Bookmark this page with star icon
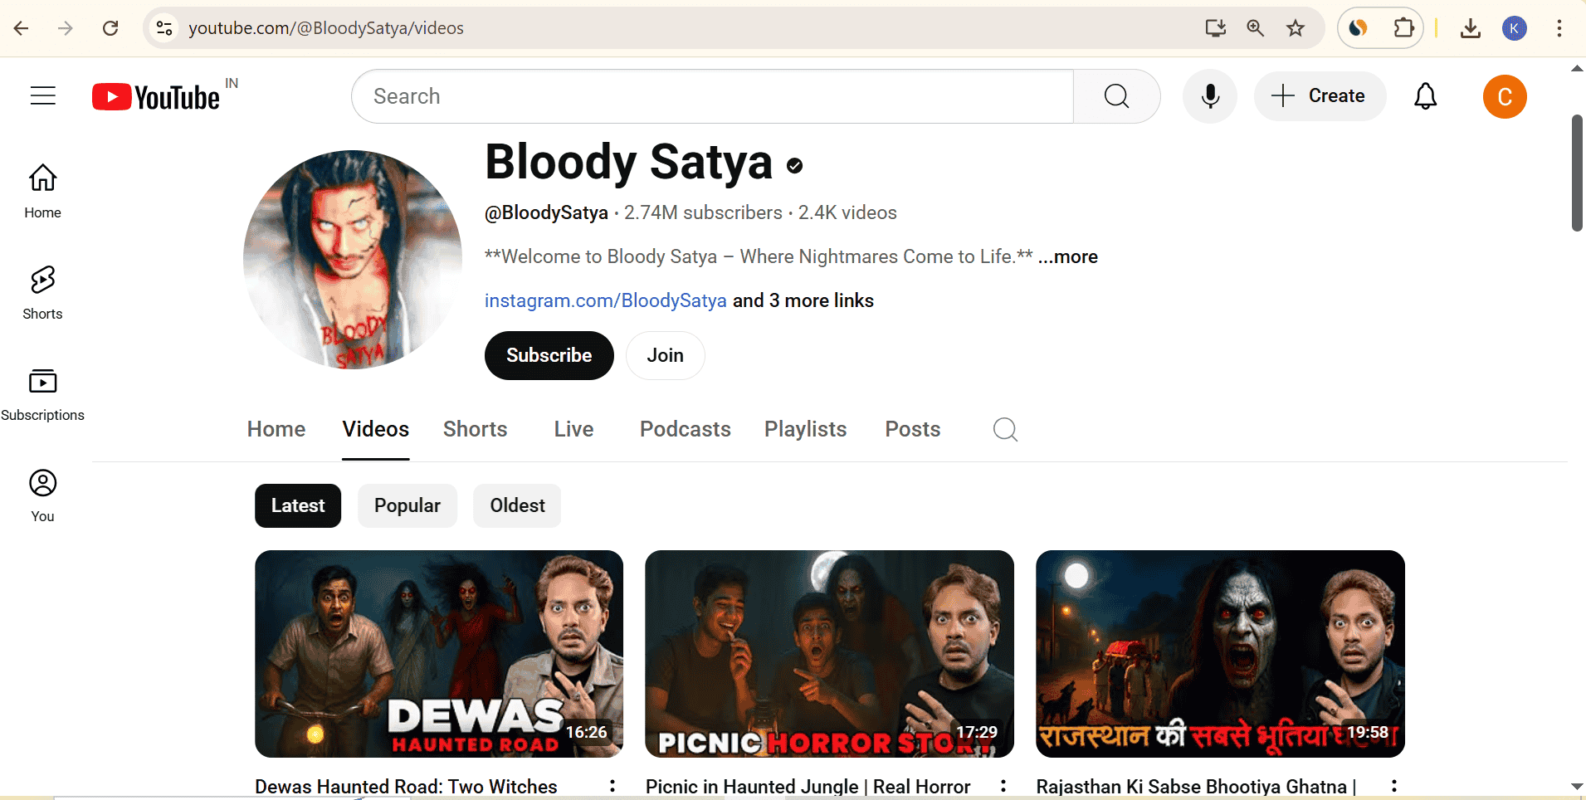Screen dimensions: 1586x800 coord(1296,28)
